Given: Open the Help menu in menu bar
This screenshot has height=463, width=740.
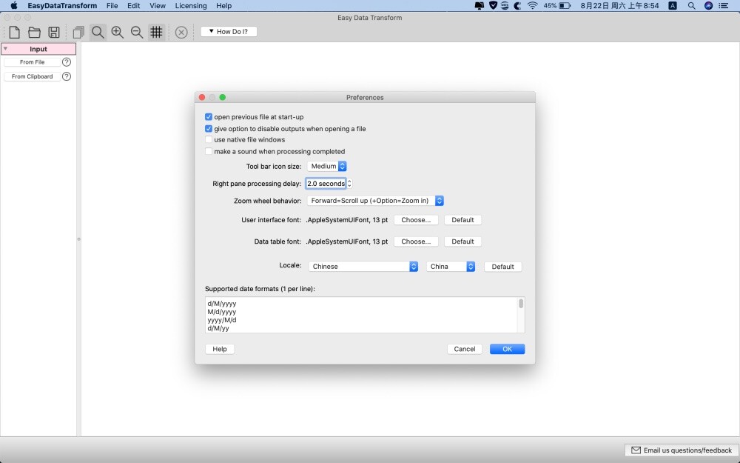Looking at the screenshot, I should [223, 6].
